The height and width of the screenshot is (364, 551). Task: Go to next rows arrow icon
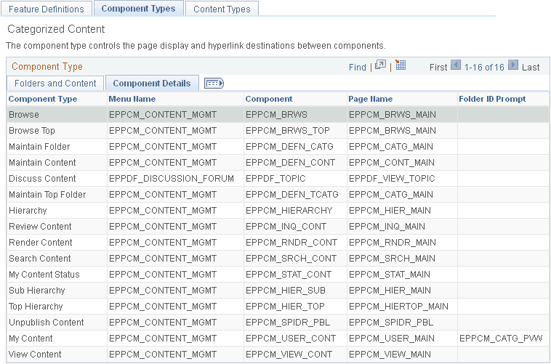pyautogui.click(x=513, y=65)
